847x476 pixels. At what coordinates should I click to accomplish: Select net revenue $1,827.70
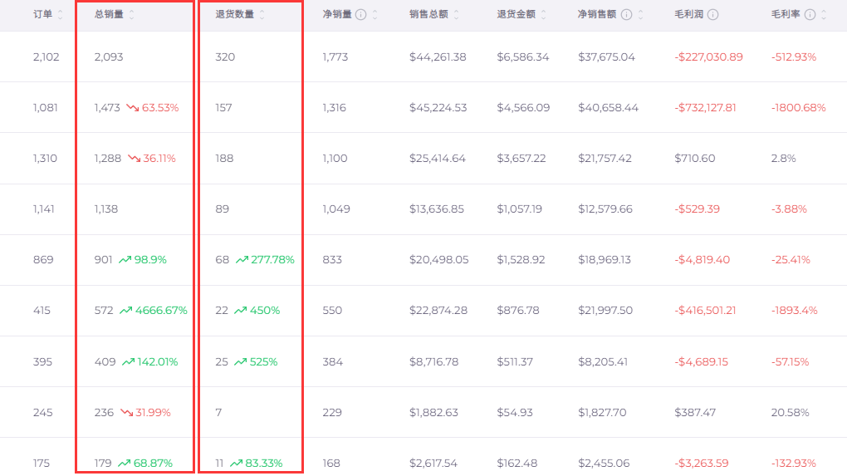point(602,413)
